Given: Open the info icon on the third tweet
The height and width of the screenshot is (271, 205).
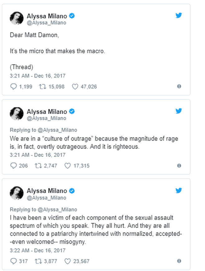Looking at the screenshot, I should point(179,261).
